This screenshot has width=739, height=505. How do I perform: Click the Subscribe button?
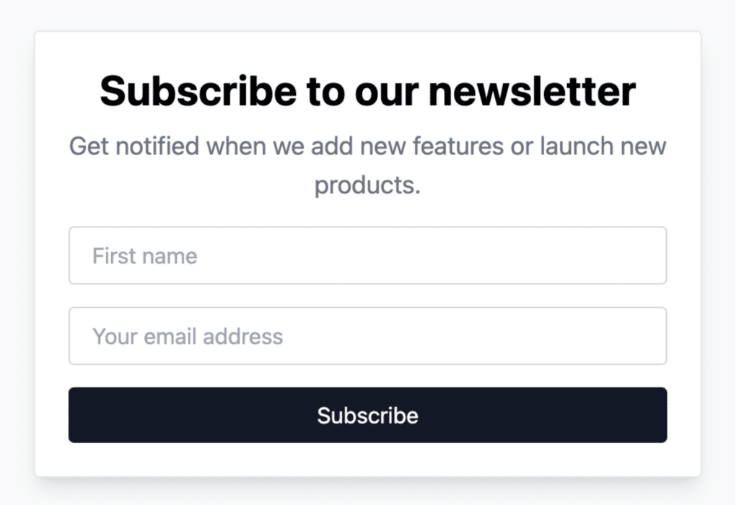(367, 415)
